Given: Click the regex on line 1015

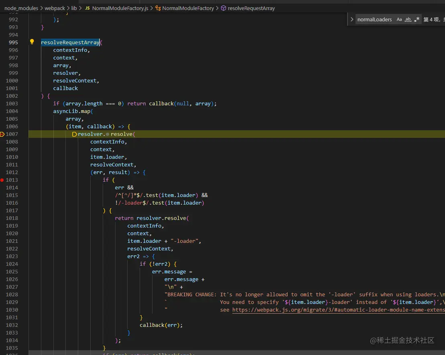Looking at the screenshot, I should 129,195.
